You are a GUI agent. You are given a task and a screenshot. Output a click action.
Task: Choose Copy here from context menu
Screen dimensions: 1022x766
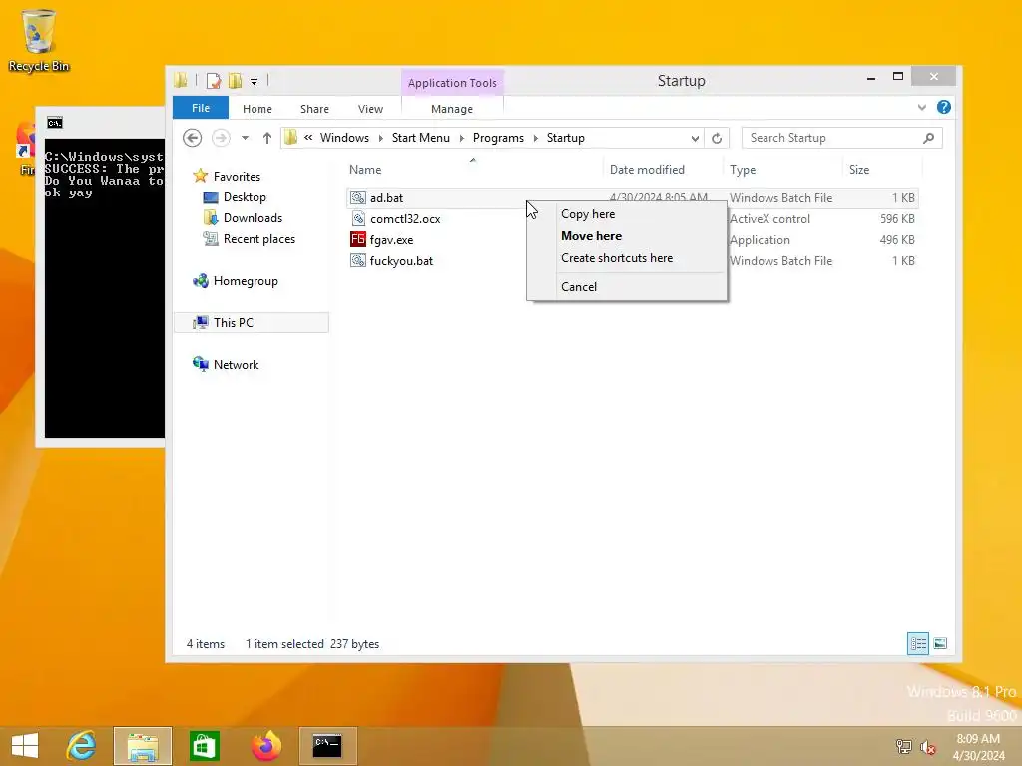click(x=627, y=214)
